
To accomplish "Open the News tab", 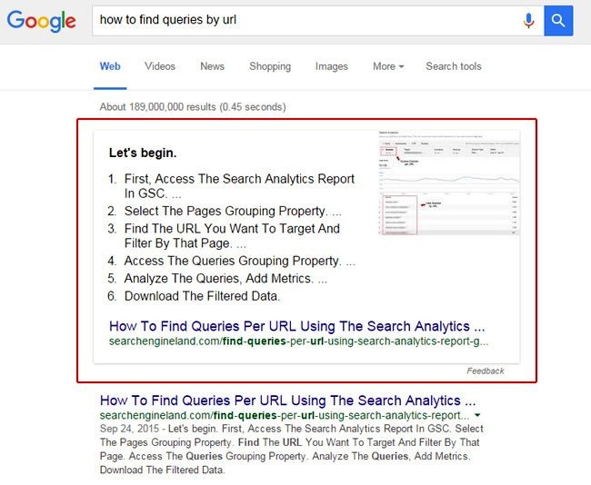I will point(212,66).
